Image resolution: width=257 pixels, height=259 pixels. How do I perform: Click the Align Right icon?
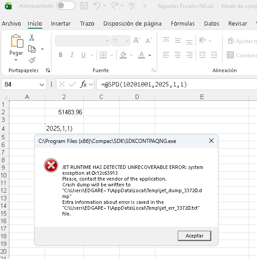click(x=189, y=55)
